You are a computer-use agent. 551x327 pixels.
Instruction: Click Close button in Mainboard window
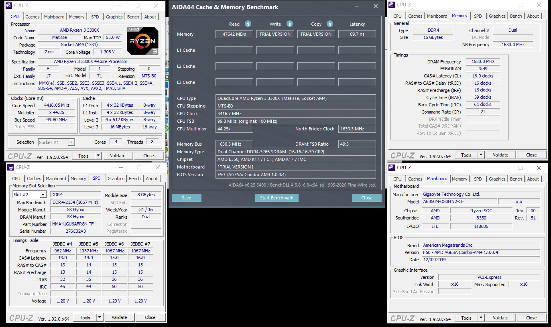(531, 318)
